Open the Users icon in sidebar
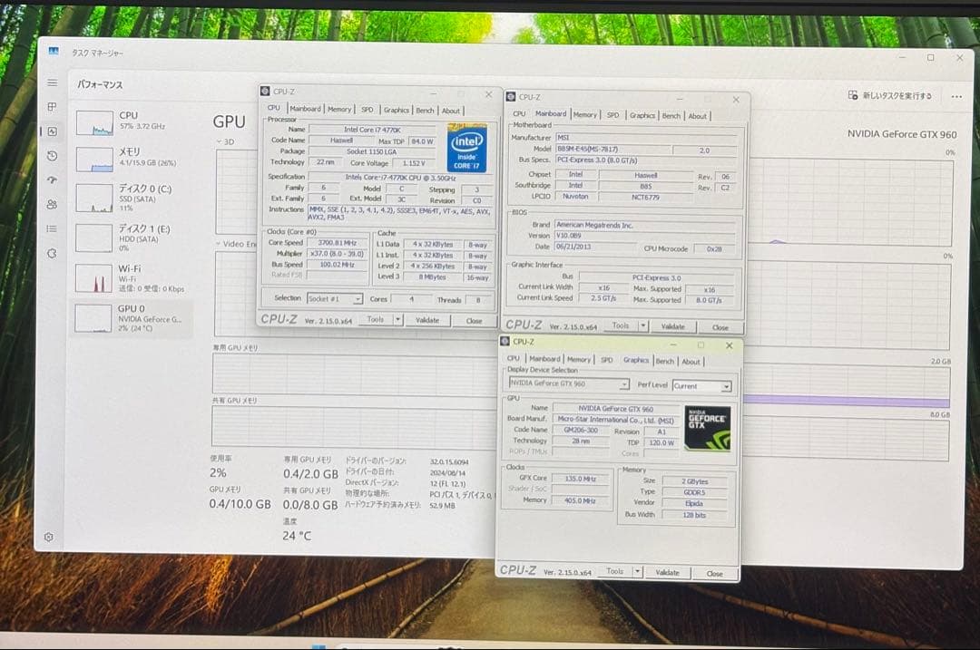Viewport: 980px width, 650px height. [53, 204]
